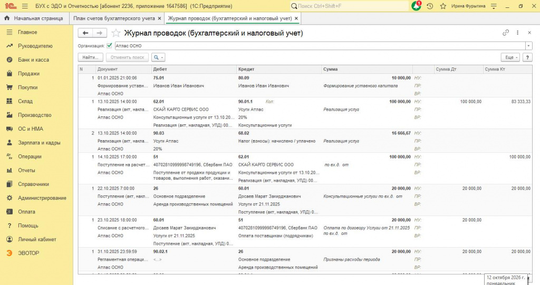The width and height of the screenshot is (540, 285).
Task: Open the Зарплата и кадры section
Action: click(x=39, y=143)
